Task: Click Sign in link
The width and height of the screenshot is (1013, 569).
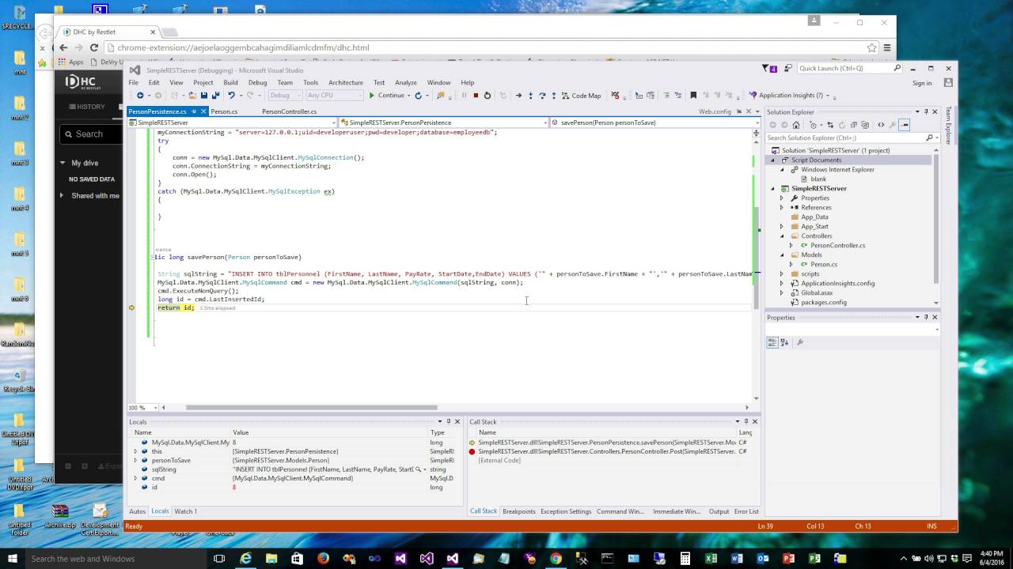Action: click(x=922, y=83)
